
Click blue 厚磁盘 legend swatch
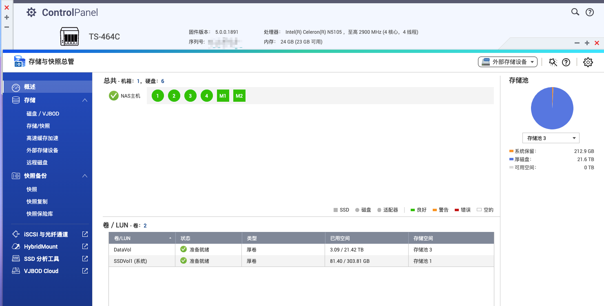[x=511, y=159]
